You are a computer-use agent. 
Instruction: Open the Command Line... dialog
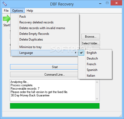44,75
